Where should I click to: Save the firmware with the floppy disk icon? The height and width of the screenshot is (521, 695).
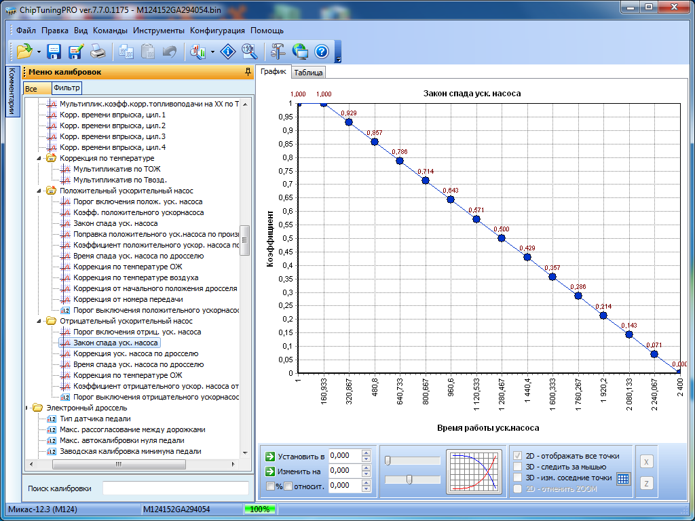tap(54, 52)
